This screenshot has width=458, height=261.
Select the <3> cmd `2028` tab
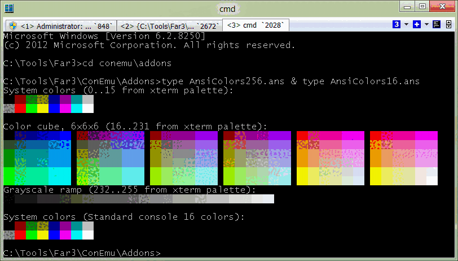coord(256,25)
